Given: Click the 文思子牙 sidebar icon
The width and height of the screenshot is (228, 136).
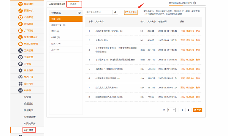Looking at the screenshot, I should [x=21, y=77].
